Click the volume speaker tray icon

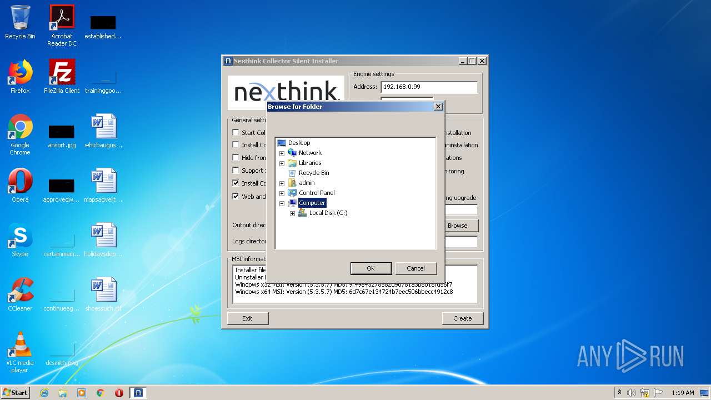(632, 393)
